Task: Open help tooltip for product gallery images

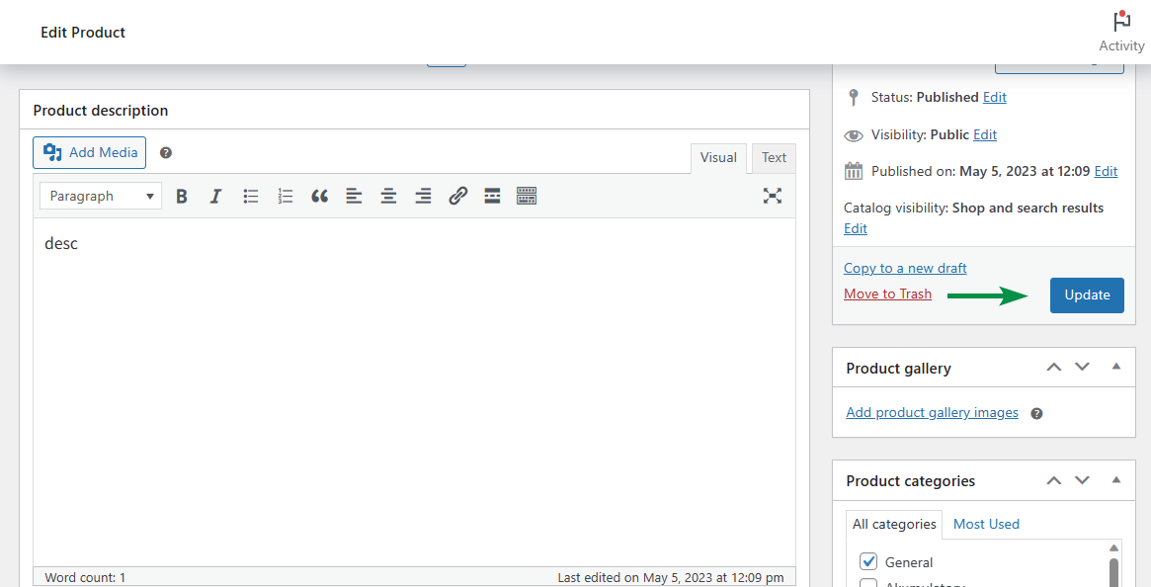Action: tap(1036, 414)
